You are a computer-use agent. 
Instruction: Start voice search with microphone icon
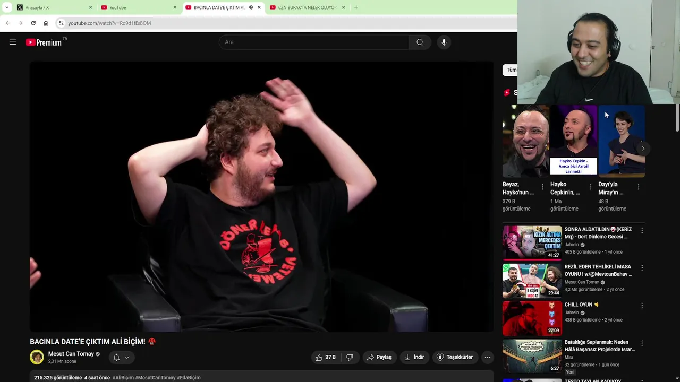(444, 42)
